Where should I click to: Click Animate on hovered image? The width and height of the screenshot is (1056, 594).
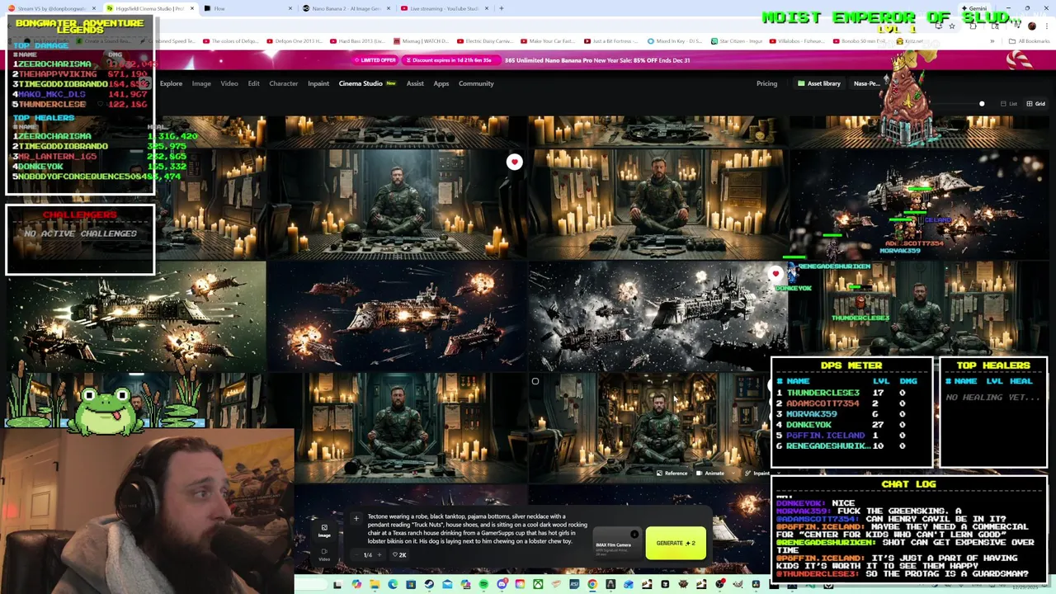(710, 474)
